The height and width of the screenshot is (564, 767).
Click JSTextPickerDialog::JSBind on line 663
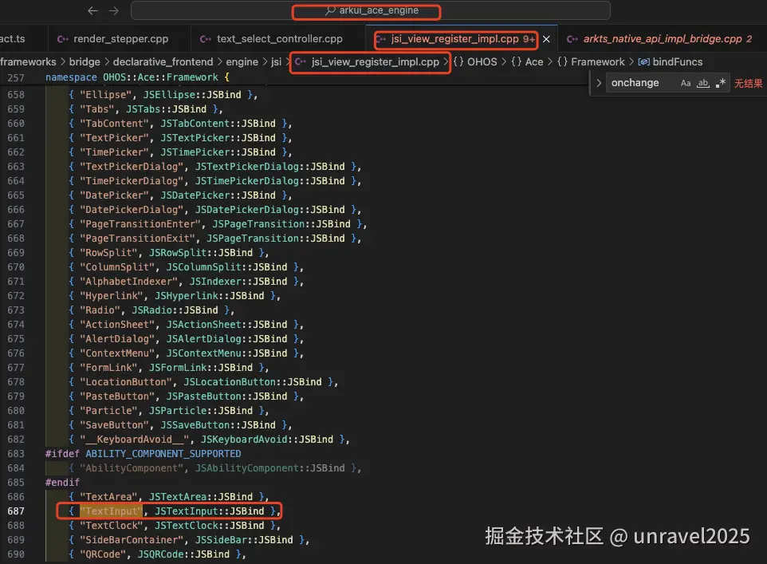[270, 167]
